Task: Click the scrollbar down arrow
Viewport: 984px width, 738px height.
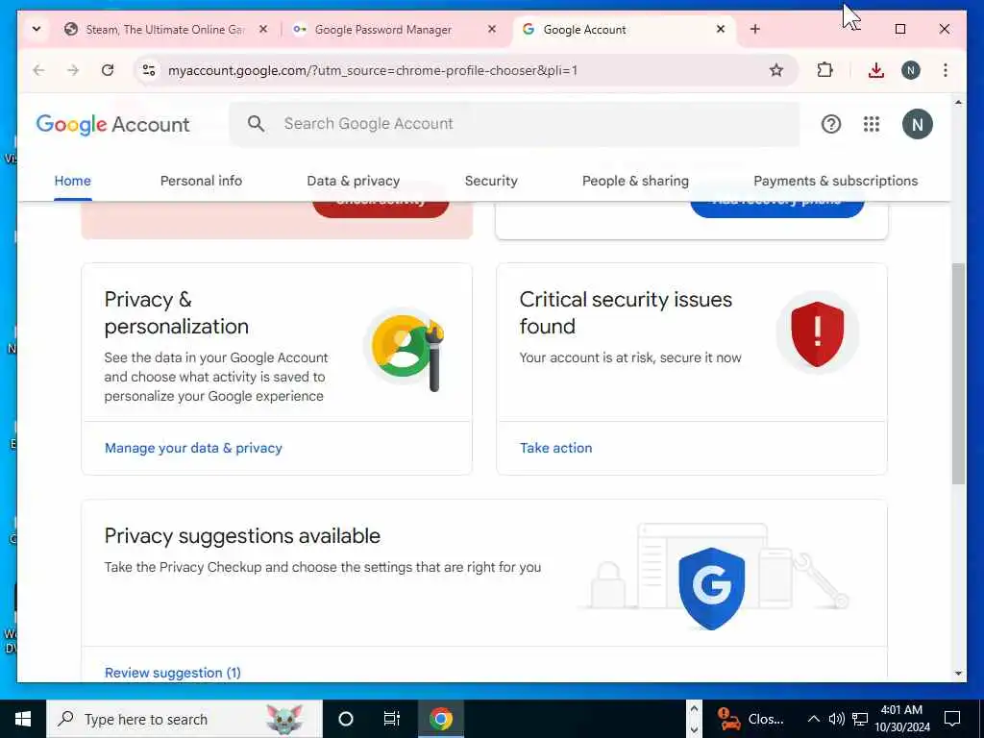Action: [x=958, y=674]
